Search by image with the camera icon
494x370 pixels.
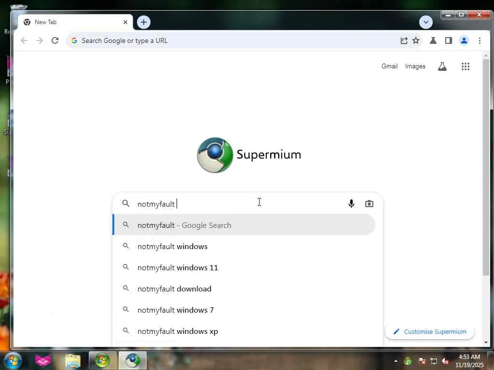[x=369, y=204]
